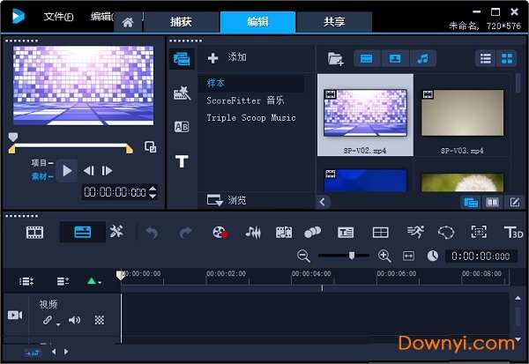Toggle show audio files filter in library

[423, 59]
